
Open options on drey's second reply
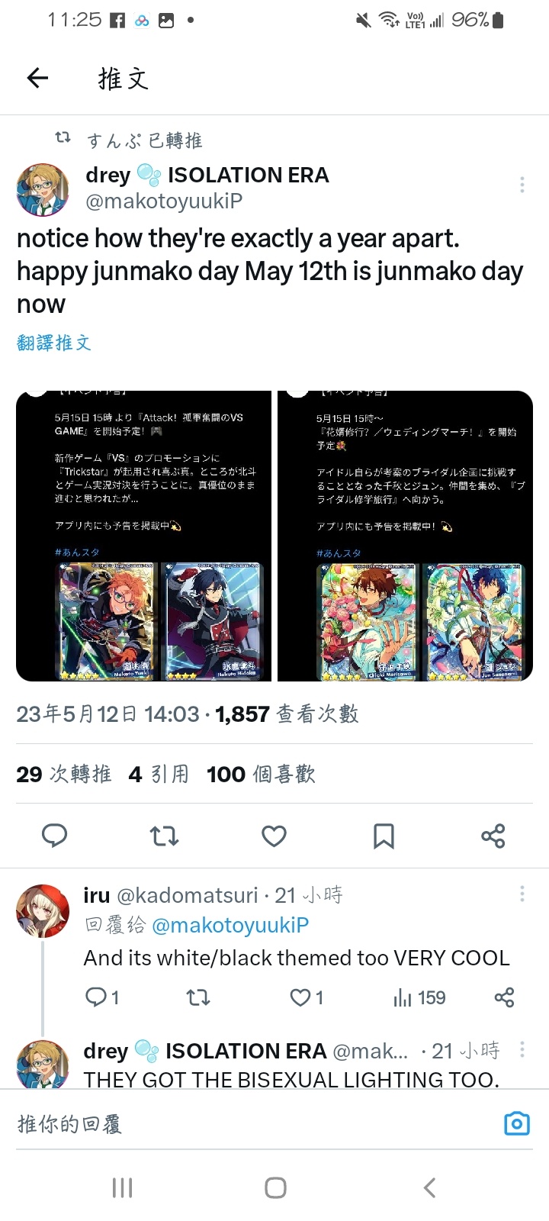pos(522,1049)
